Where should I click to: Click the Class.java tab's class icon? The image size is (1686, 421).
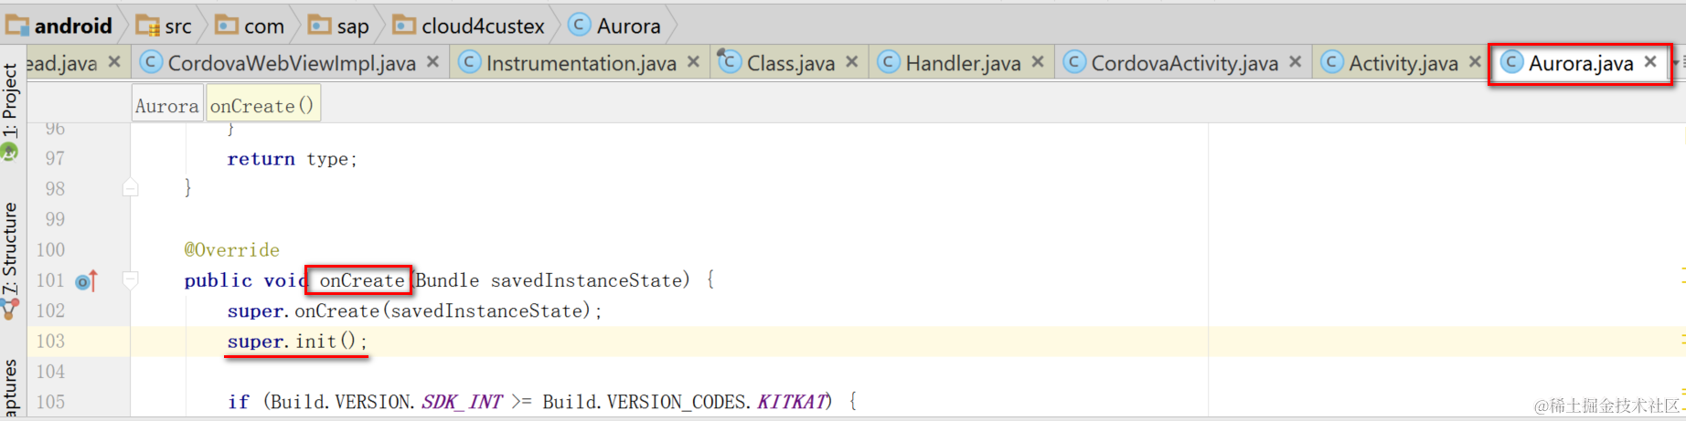pos(729,61)
